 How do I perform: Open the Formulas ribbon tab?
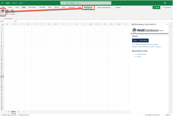click(42, 7)
